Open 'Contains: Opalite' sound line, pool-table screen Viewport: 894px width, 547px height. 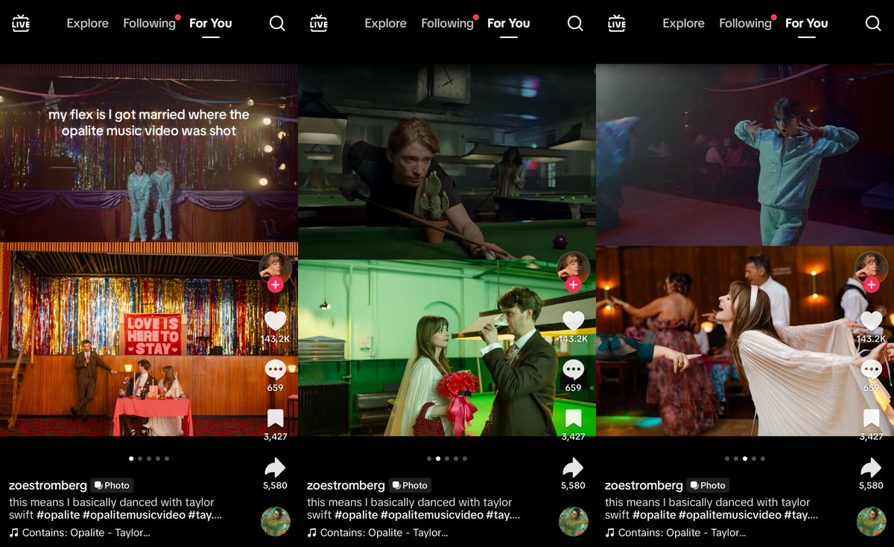click(x=378, y=533)
